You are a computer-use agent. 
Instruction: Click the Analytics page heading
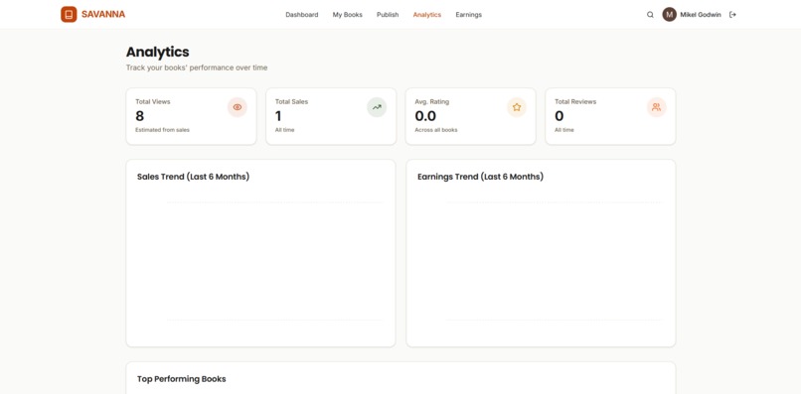click(157, 52)
